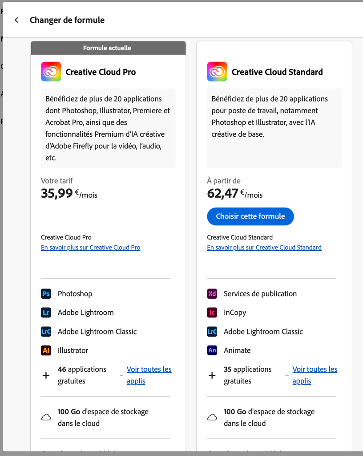Click the Formule actuelle banner
This screenshot has height=456, width=363.
click(x=108, y=48)
